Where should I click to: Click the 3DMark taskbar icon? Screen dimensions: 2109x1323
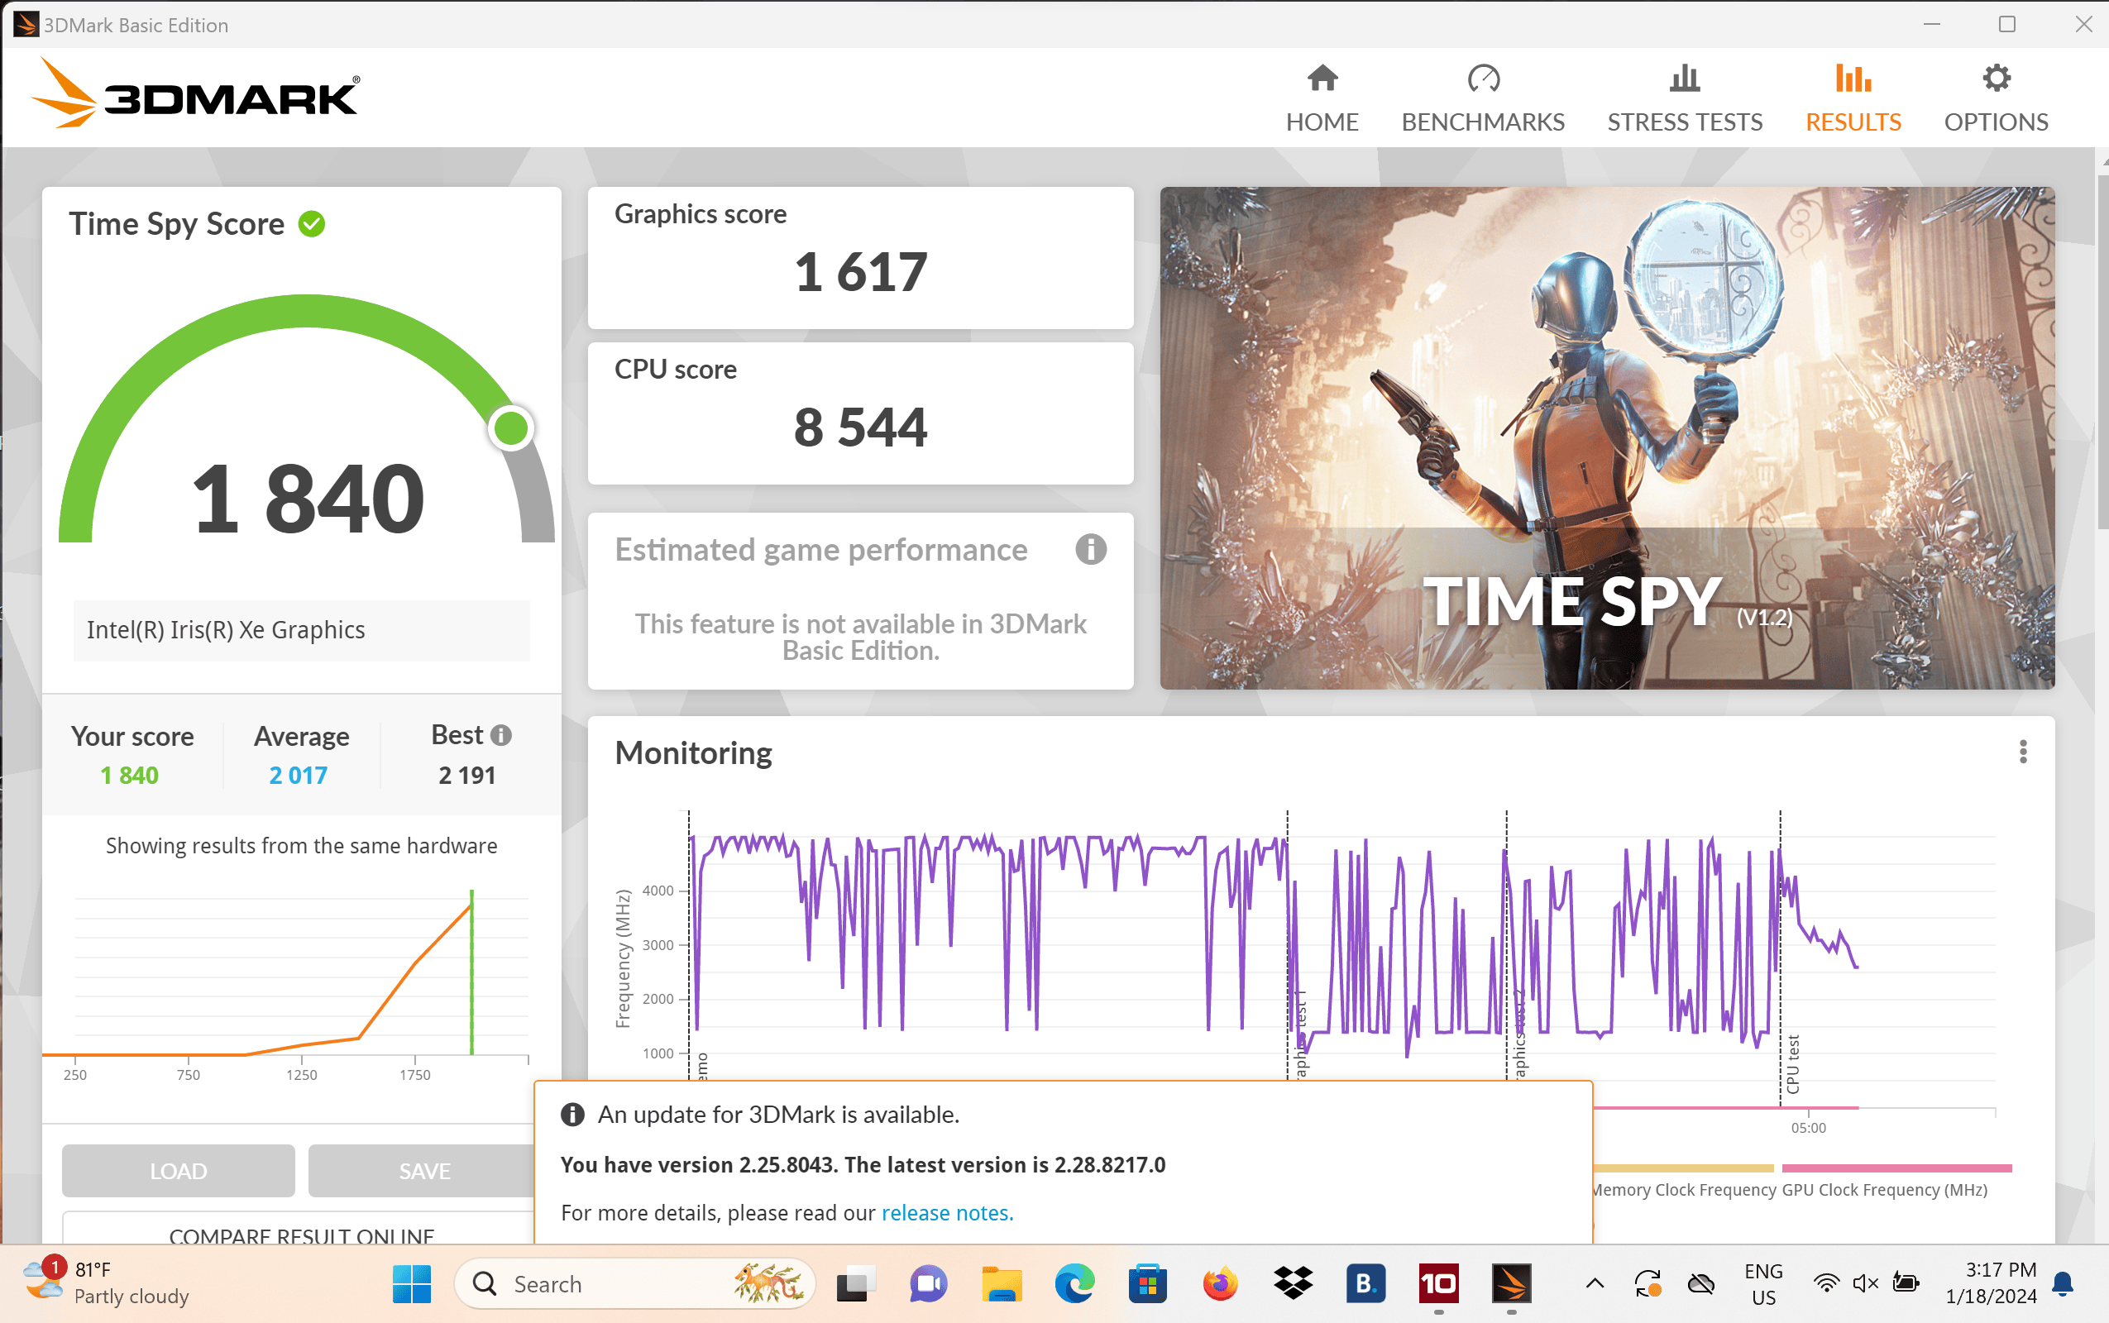pyautogui.click(x=1511, y=1283)
